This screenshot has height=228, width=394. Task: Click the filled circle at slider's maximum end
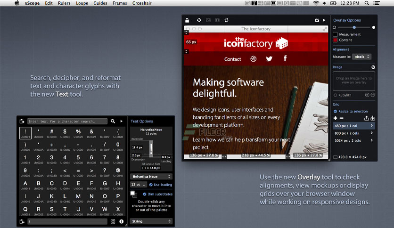pos(374,27)
